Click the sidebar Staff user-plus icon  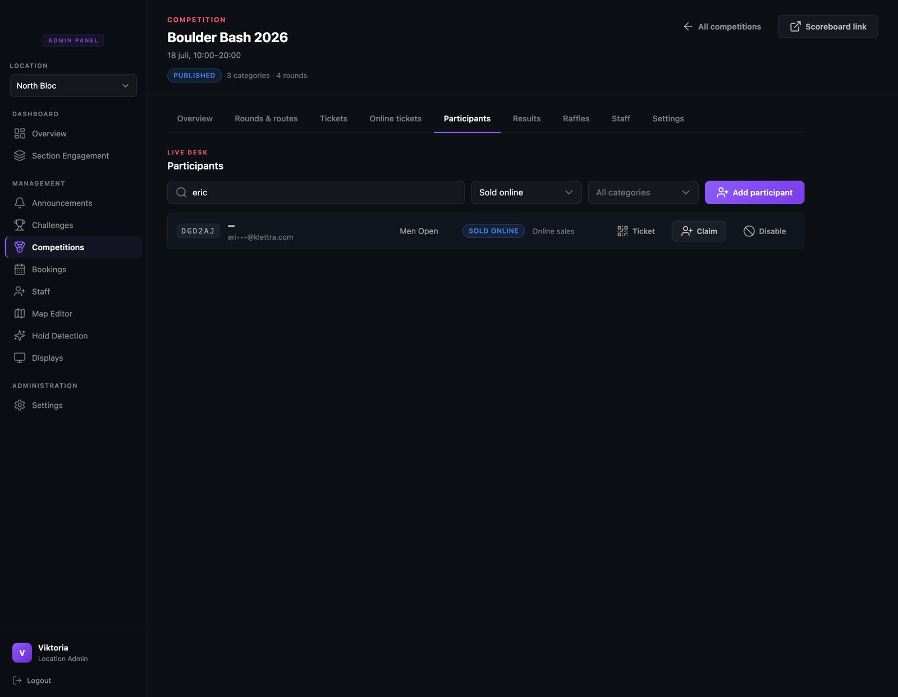coord(20,291)
